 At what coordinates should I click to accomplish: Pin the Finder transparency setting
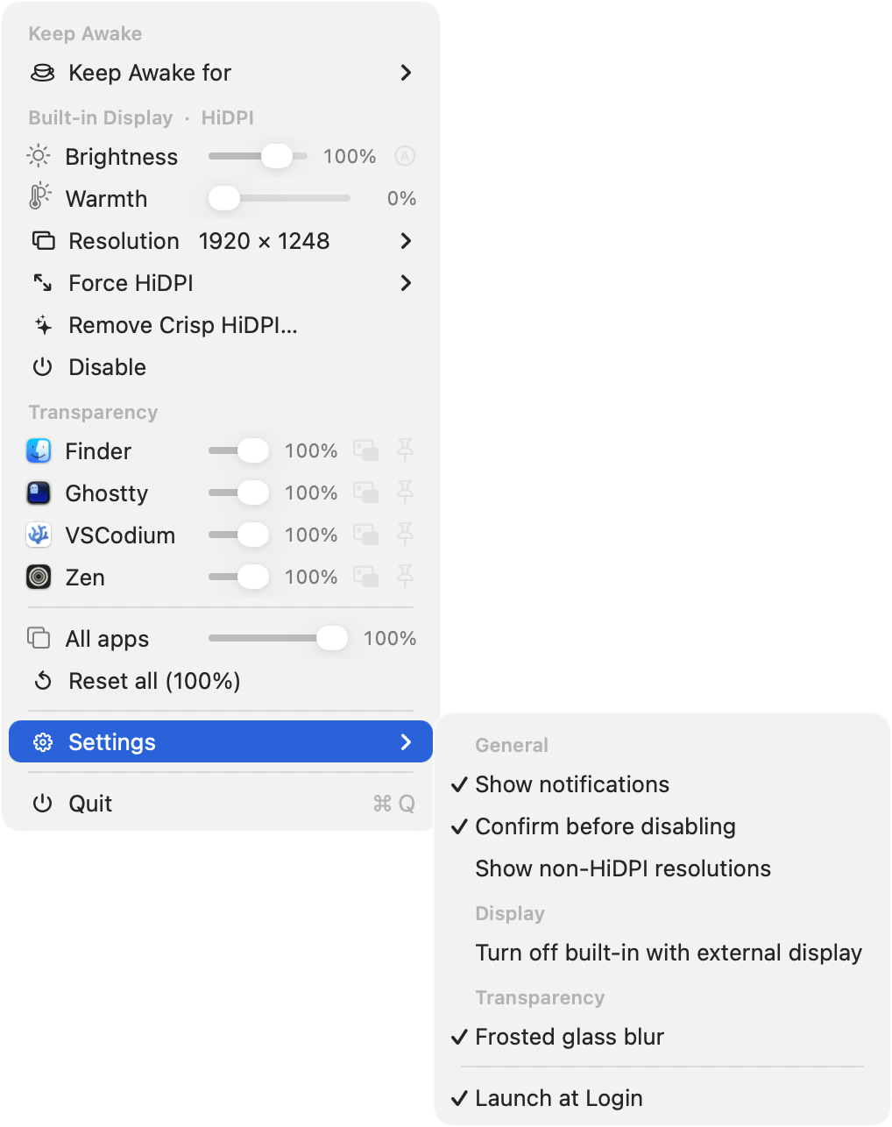tap(405, 450)
